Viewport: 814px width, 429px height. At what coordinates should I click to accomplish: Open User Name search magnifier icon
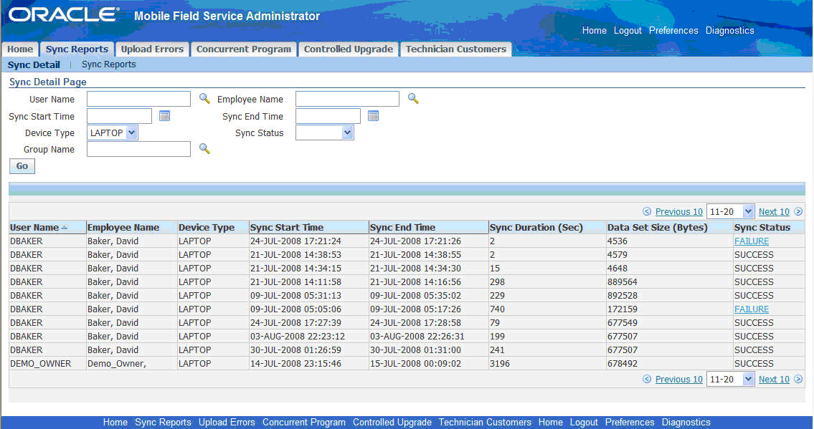pyautogui.click(x=204, y=98)
